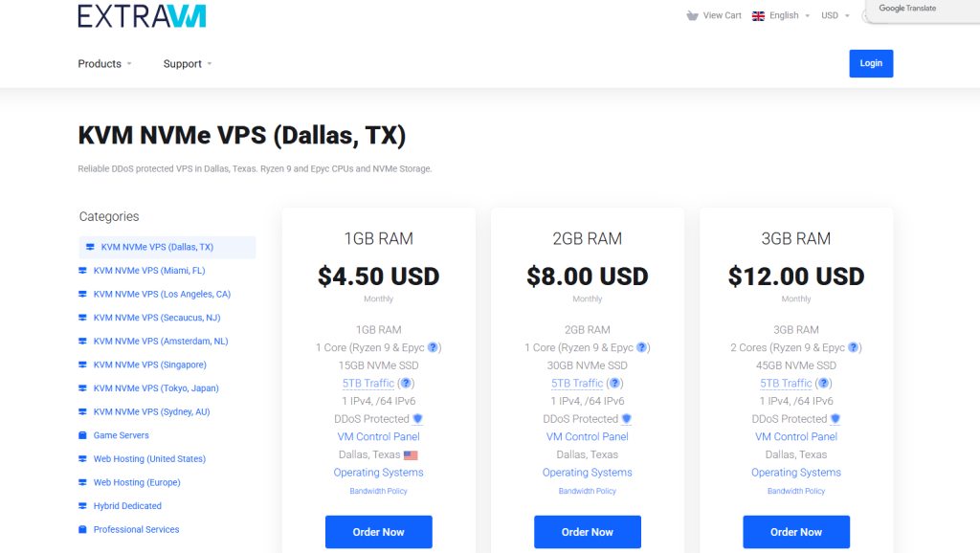Expand the Products menu
Viewport: 980px width, 553px height.
(104, 64)
